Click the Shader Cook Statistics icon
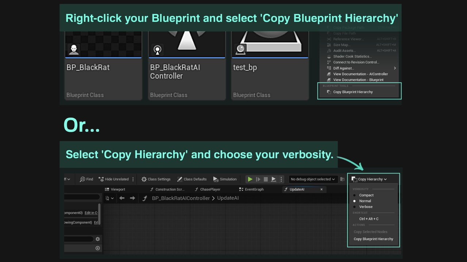The height and width of the screenshot is (262, 467). (329, 56)
